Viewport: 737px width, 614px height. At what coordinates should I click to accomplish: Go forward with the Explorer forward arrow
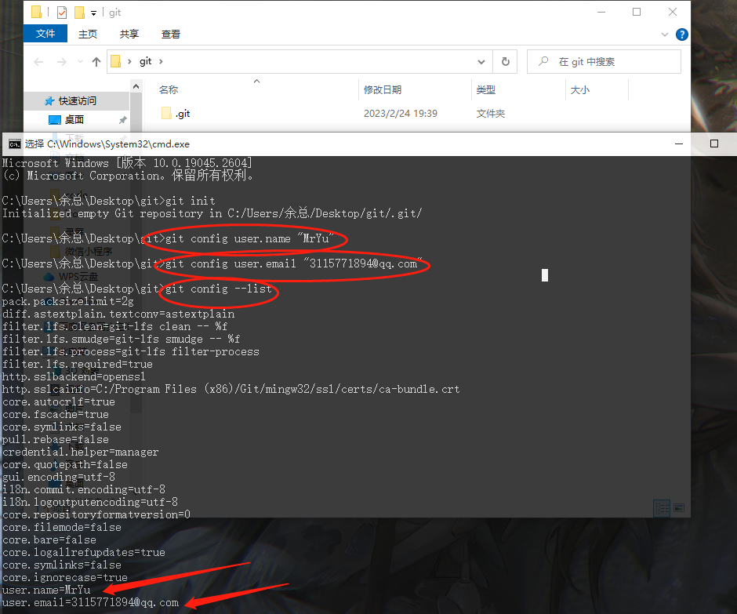61,62
